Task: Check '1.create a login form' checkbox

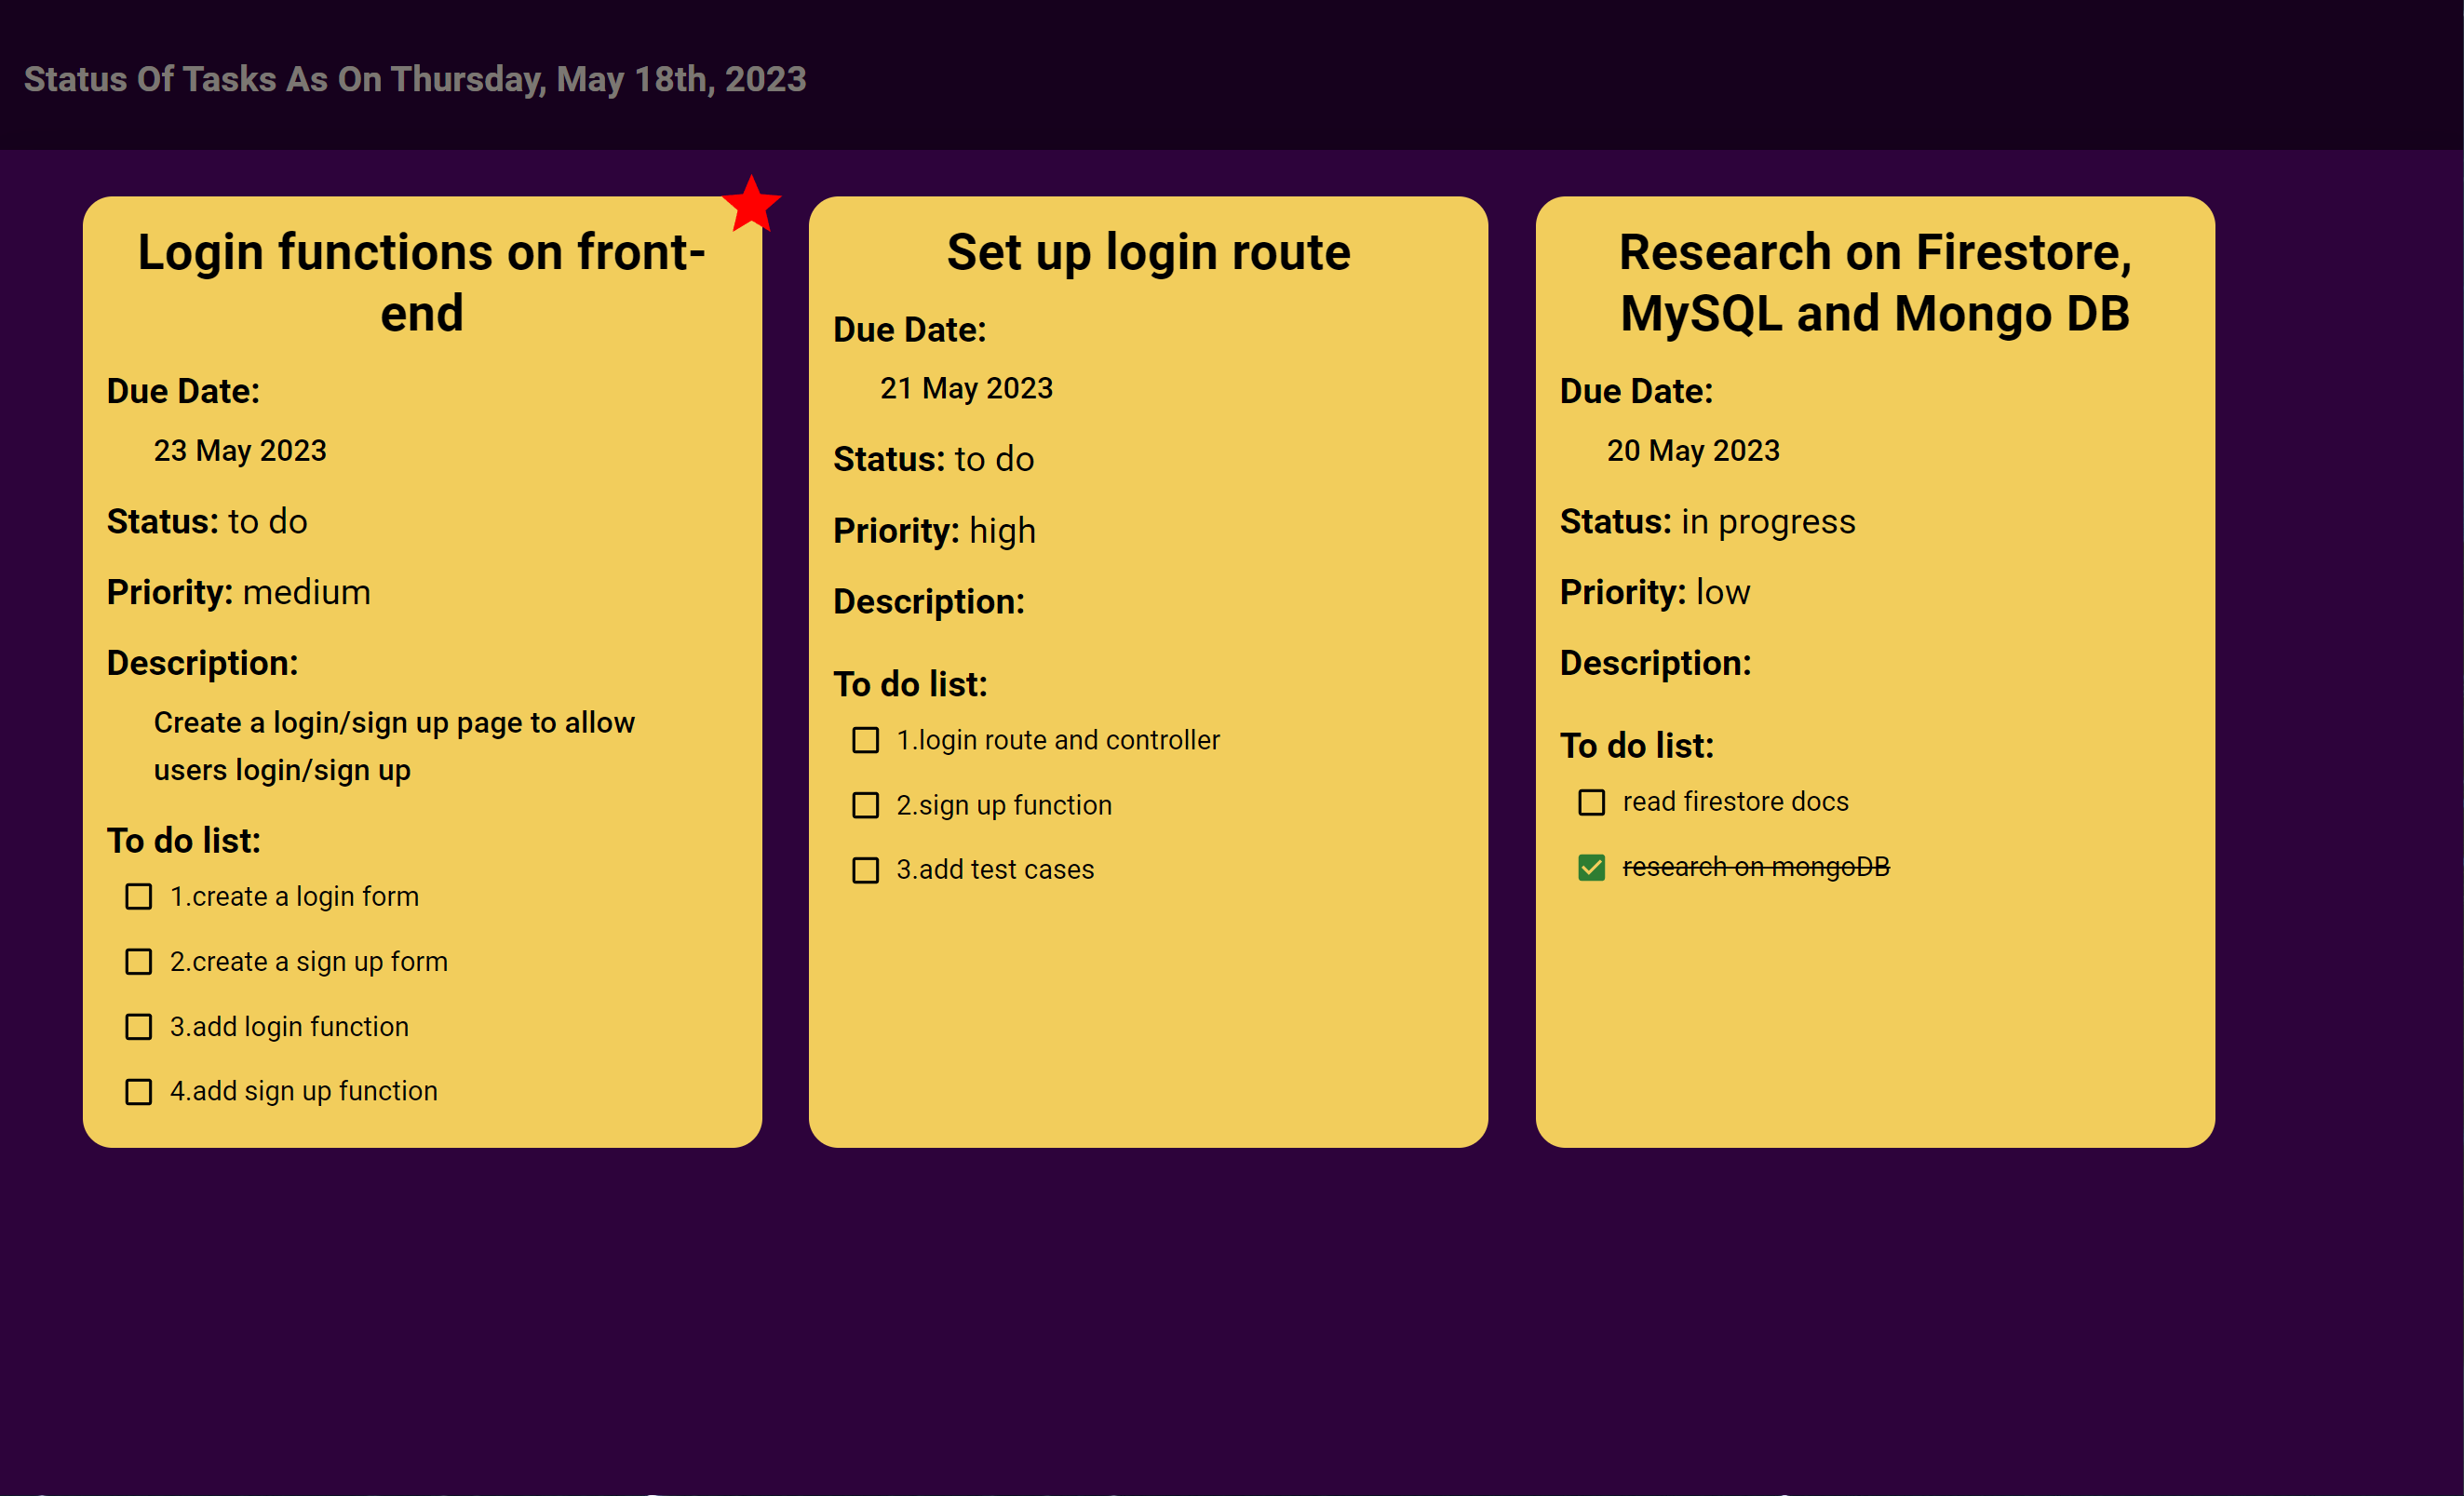Action: click(x=139, y=897)
